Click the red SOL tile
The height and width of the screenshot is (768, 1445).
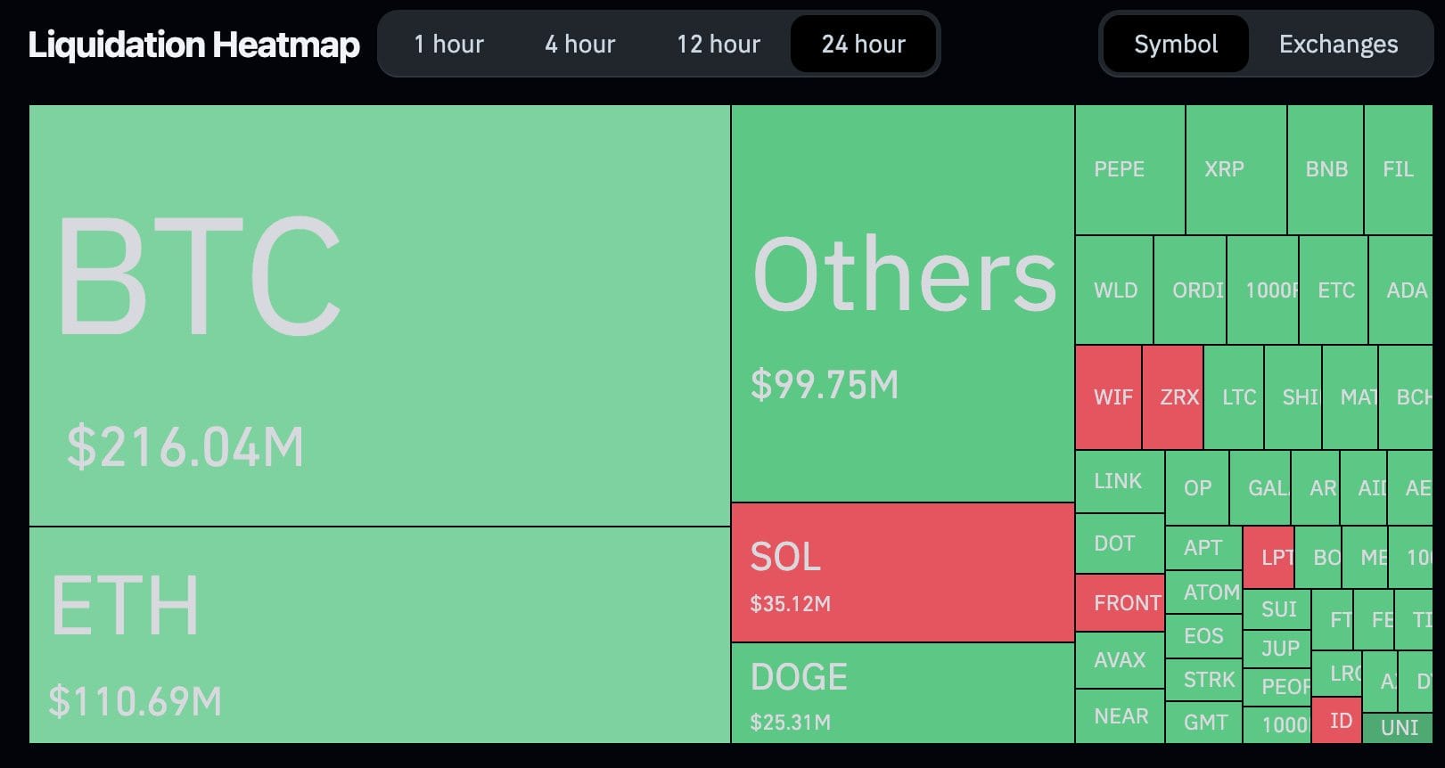[900, 573]
